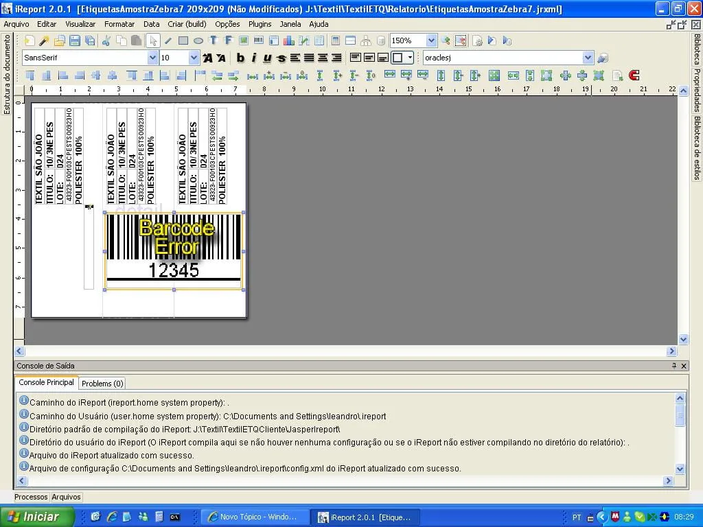Select the ellipse shape tool
Image resolution: width=703 pixels, height=527 pixels.
pos(198,41)
